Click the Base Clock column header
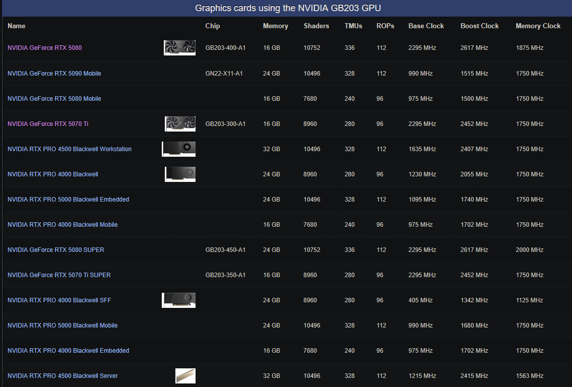This screenshot has width=572, height=387. pos(426,26)
